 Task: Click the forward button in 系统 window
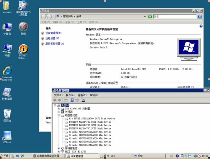click(49, 16)
